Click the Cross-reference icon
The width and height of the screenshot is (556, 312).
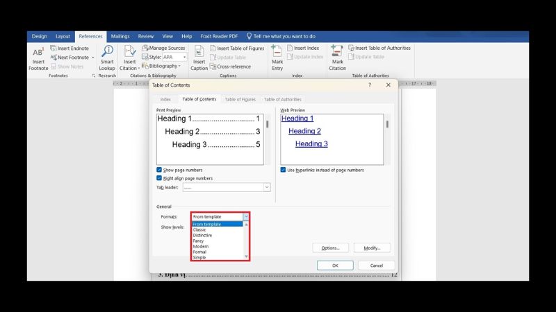(x=213, y=66)
